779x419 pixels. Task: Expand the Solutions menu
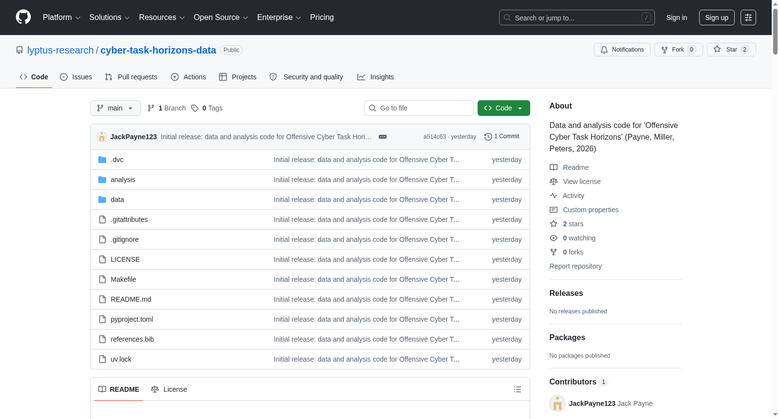(x=110, y=18)
